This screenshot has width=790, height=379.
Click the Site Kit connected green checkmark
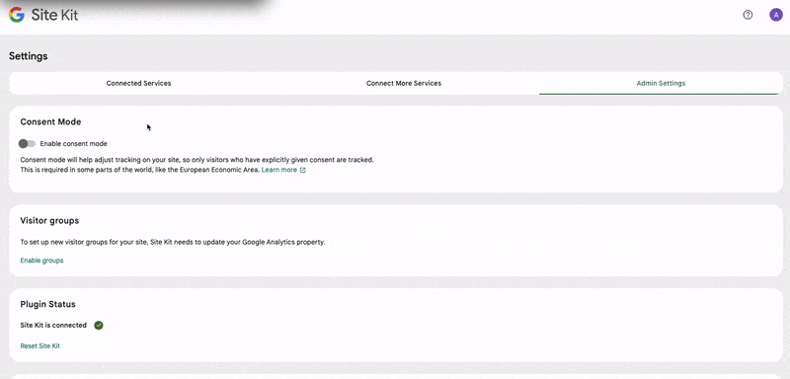pyautogui.click(x=99, y=325)
